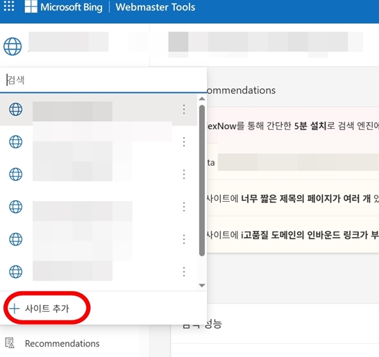The height and width of the screenshot is (357, 379).
Task: Click the Recommendations sidebar icon
Action: point(10,343)
